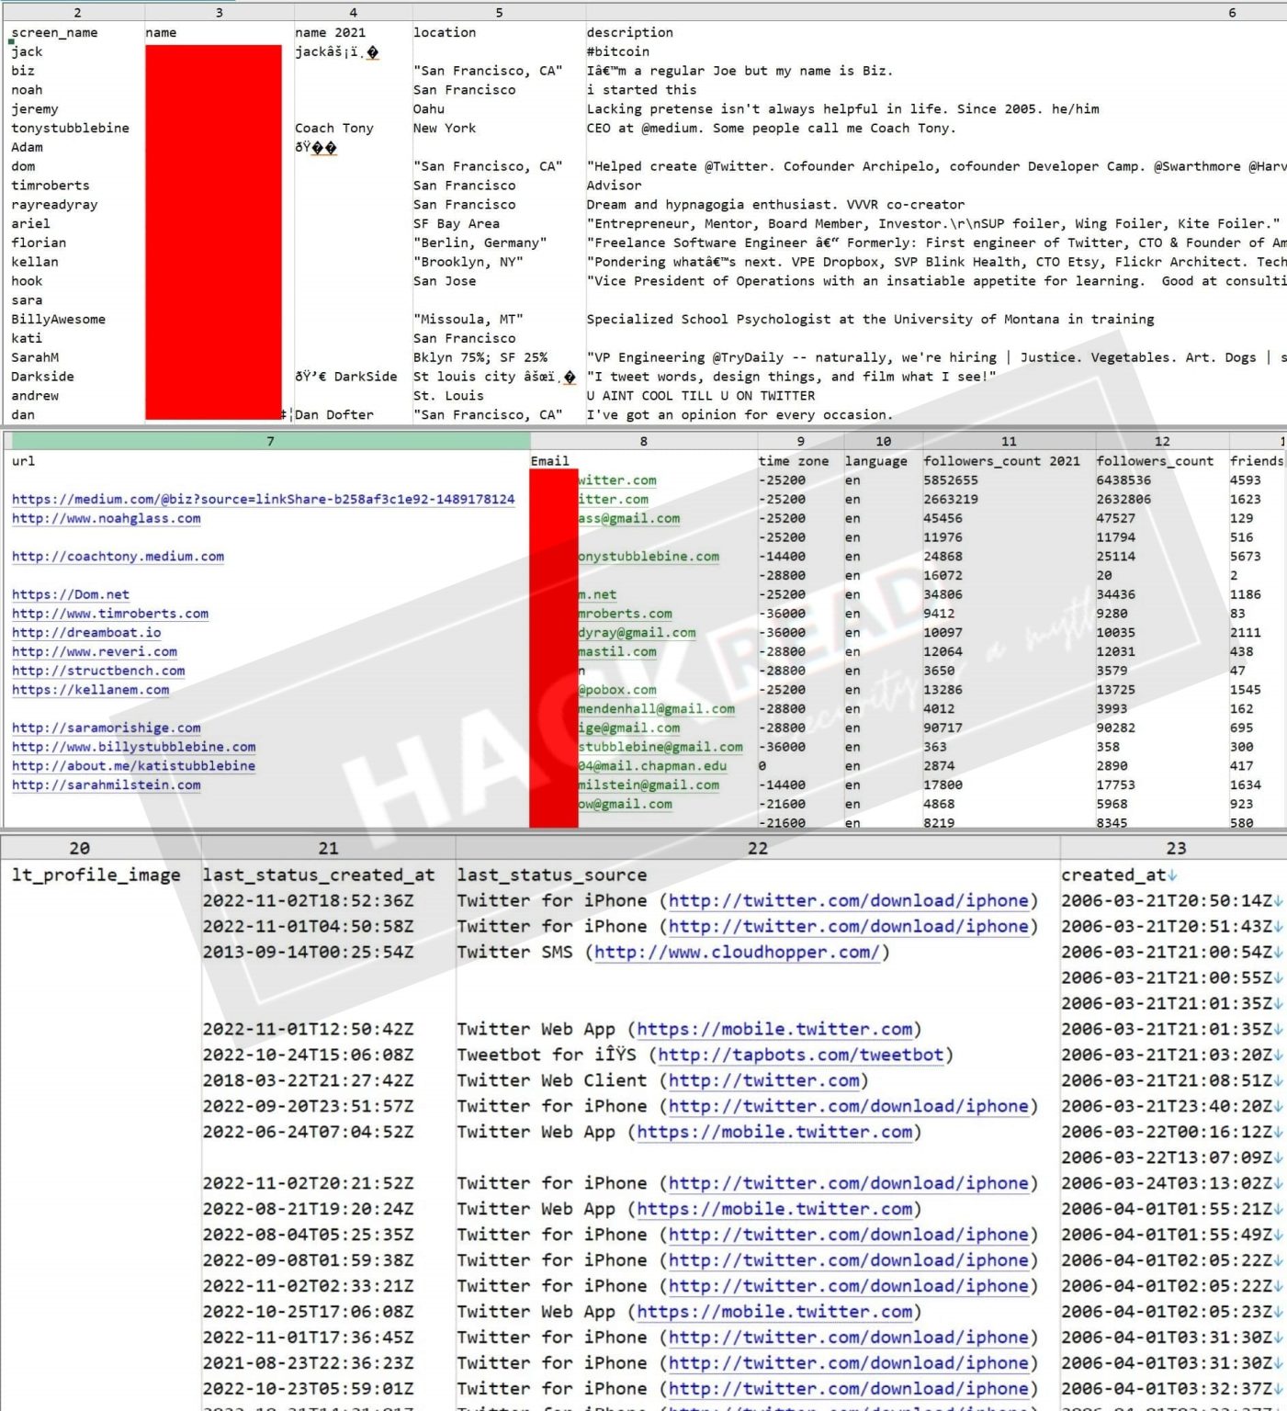Select column 5 header above location
The height and width of the screenshot is (1411, 1287).
[499, 13]
